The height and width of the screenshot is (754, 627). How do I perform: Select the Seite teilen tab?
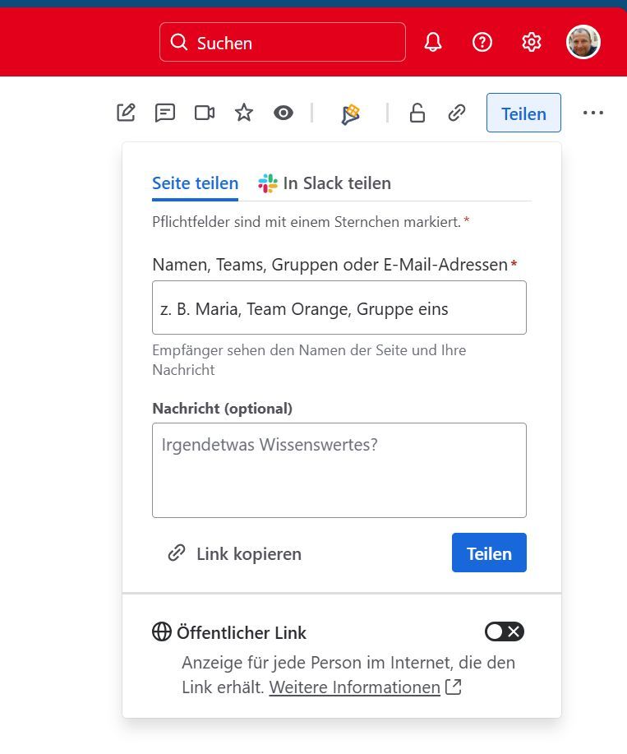[195, 184]
